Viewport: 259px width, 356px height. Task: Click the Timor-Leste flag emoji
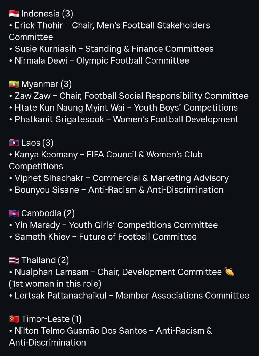14,319
